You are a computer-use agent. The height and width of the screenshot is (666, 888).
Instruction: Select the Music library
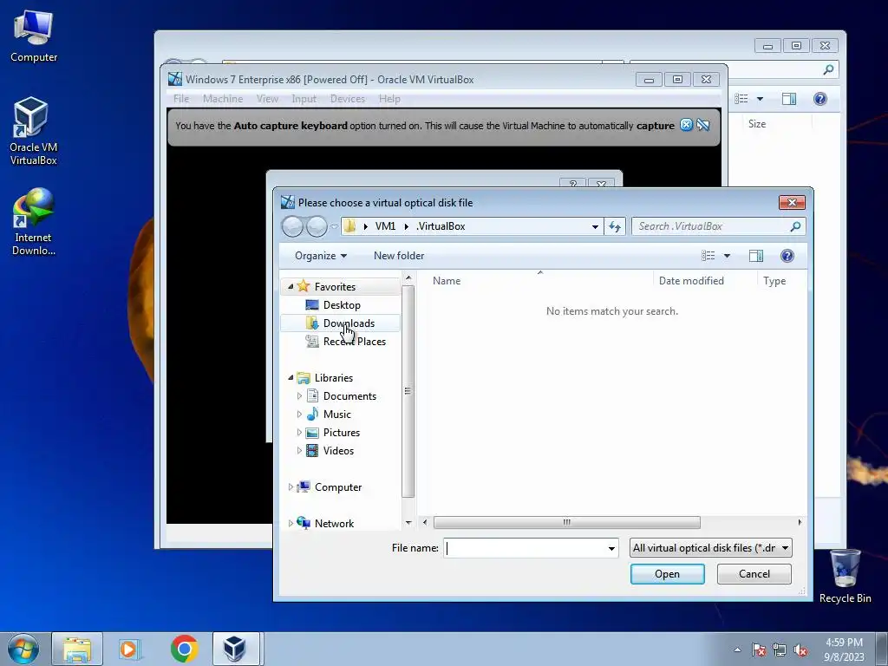(x=329, y=414)
